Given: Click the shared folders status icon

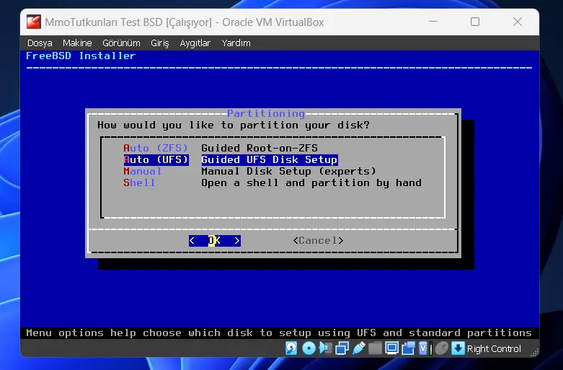Looking at the screenshot, I should (375, 348).
